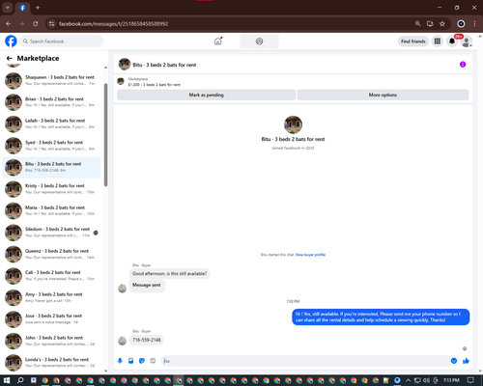Click the More options button

(383, 95)
